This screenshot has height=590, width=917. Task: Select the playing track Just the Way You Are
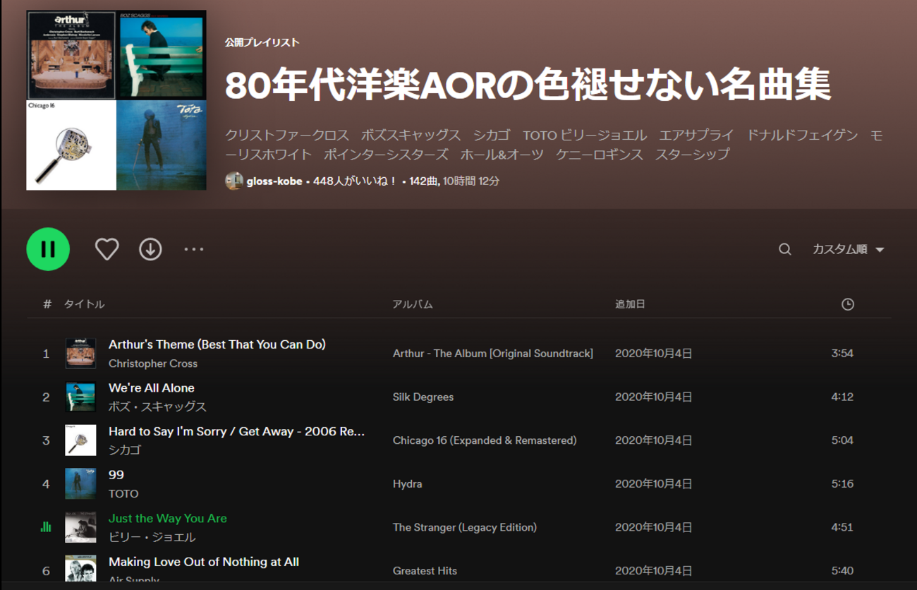[x=168, y=519]
